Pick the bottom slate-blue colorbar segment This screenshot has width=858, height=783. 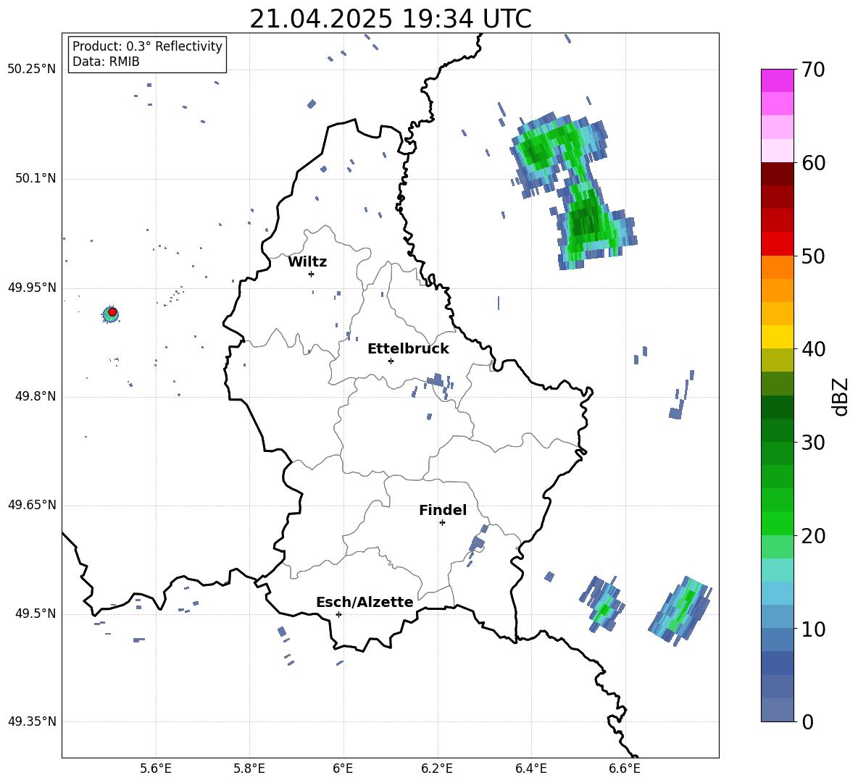777,710
